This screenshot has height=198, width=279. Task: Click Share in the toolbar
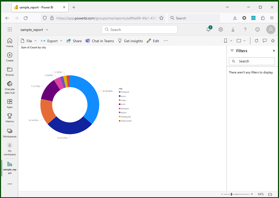point(74,41)
